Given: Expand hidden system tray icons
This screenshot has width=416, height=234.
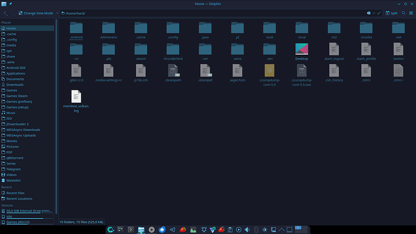Looking at the screenshot, I should coord(282,230).
